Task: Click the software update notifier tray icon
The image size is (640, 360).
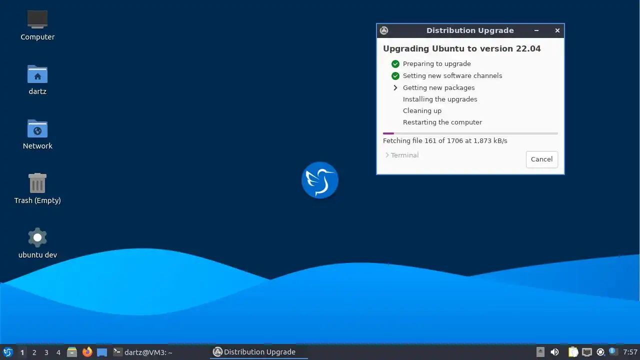Action: click(600, 352)
